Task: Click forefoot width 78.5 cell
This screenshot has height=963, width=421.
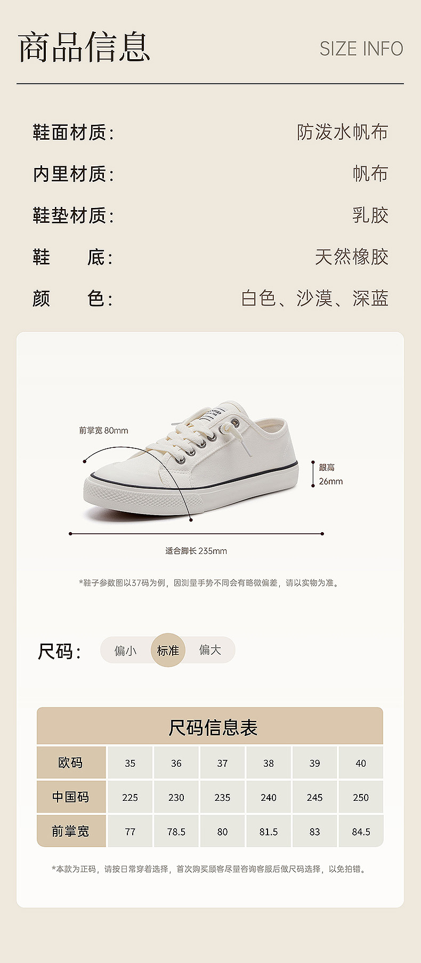Action: (176, 831)
